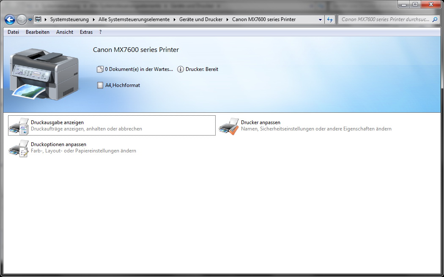
Task: Minimize the printer window
Action: (404, 4)
